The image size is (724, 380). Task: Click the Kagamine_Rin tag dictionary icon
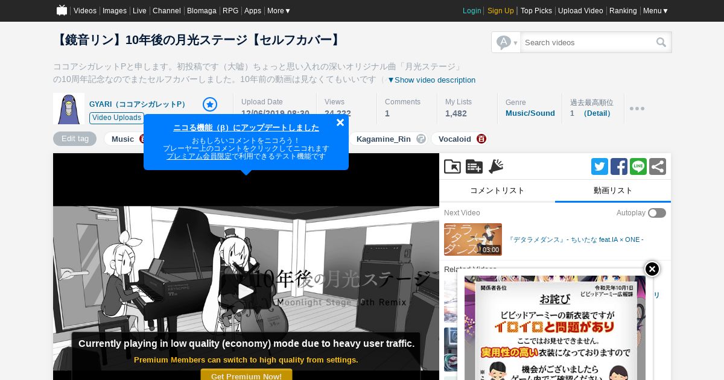pyautogui.click(x=421, y=139)
